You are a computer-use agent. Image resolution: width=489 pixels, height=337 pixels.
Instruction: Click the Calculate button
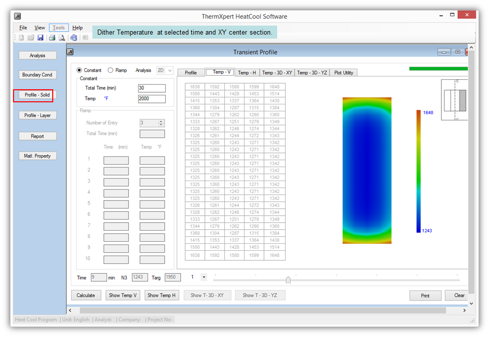coord(86,295)
